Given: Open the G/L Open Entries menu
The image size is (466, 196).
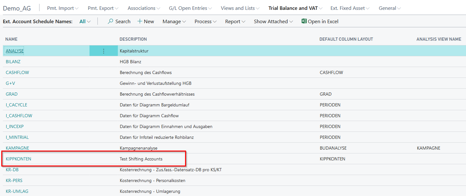Looking at the screenshot, I should coord(191,8).
